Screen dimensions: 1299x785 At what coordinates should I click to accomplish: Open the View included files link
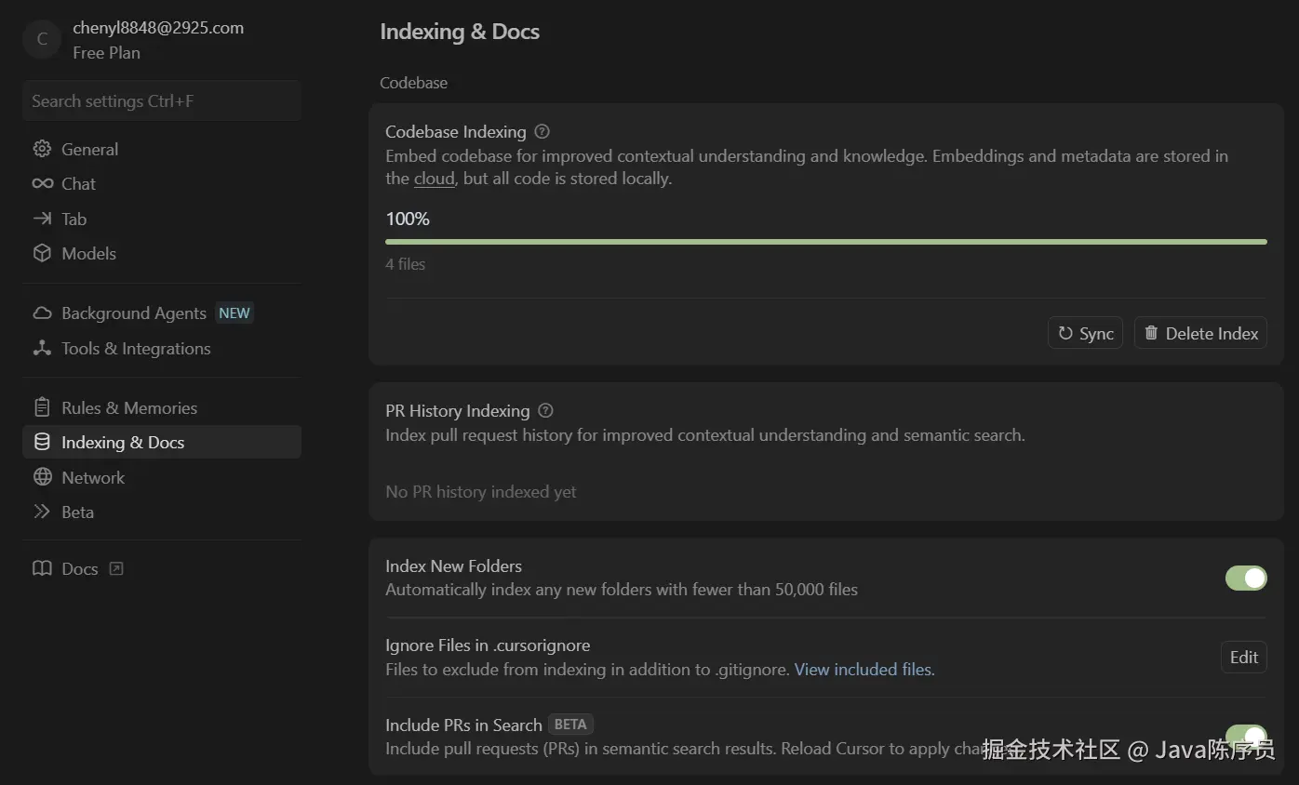tap(863, 670)
